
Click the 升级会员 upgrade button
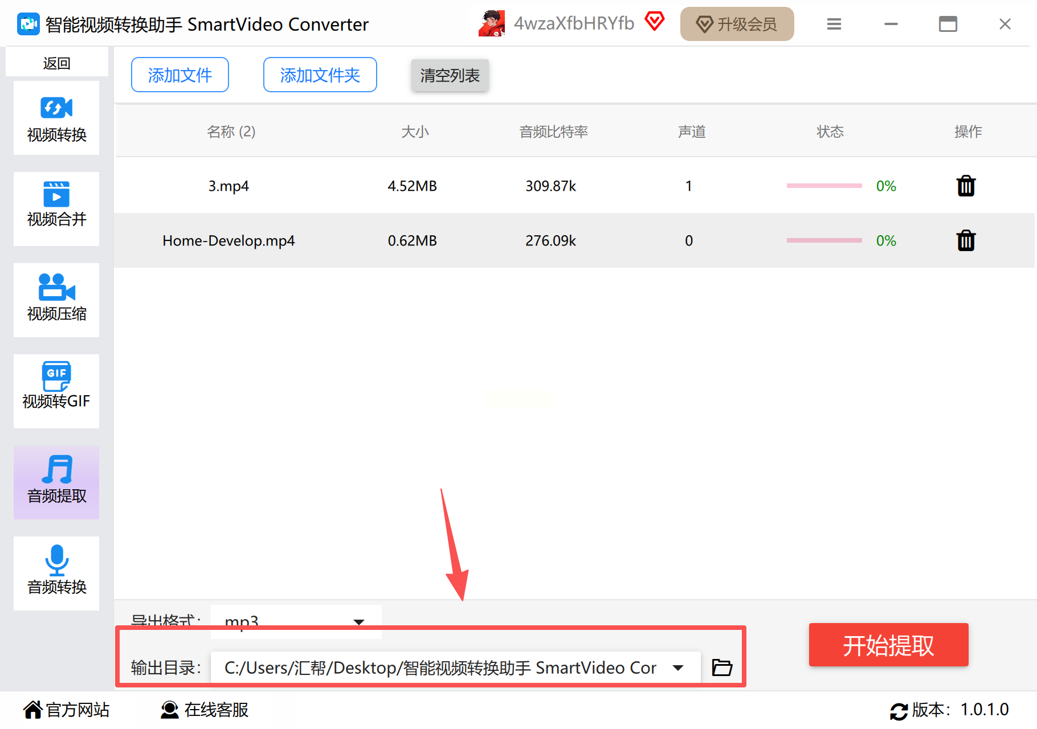[x=737, y=24]
